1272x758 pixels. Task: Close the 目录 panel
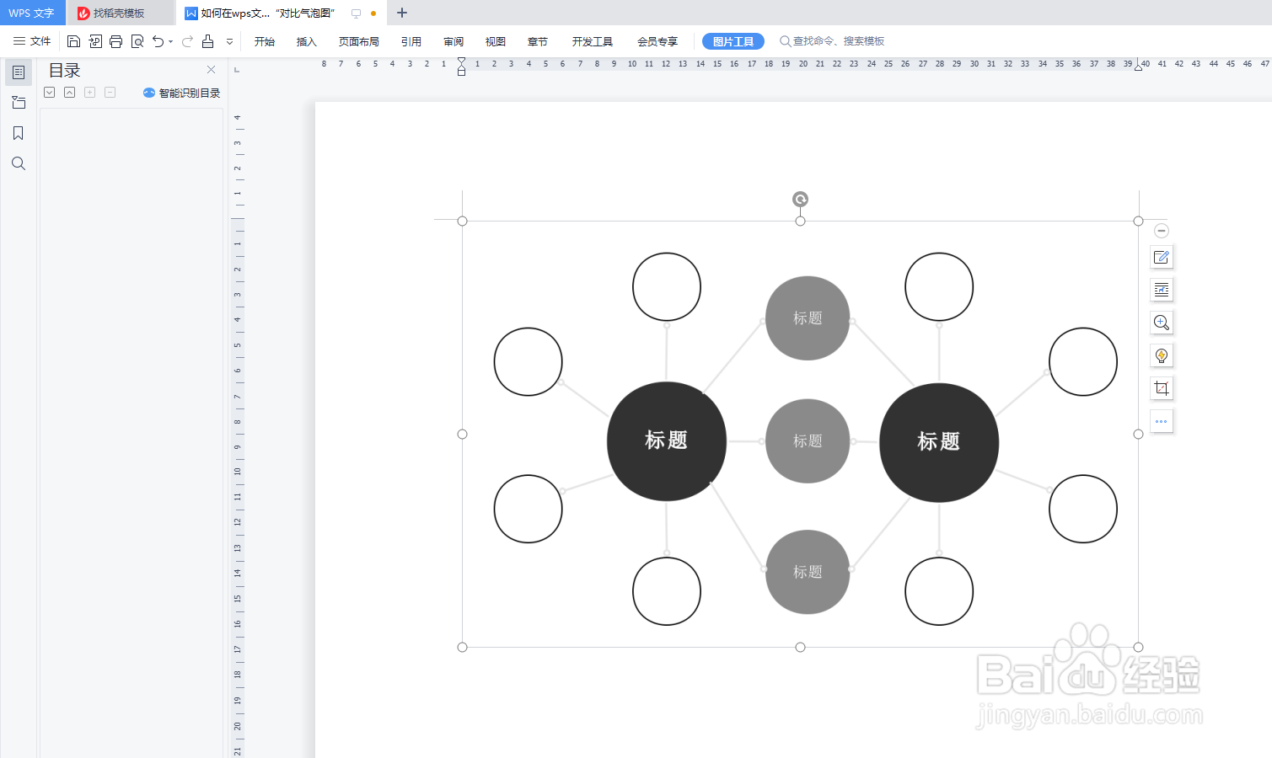[x=211, y=70]
